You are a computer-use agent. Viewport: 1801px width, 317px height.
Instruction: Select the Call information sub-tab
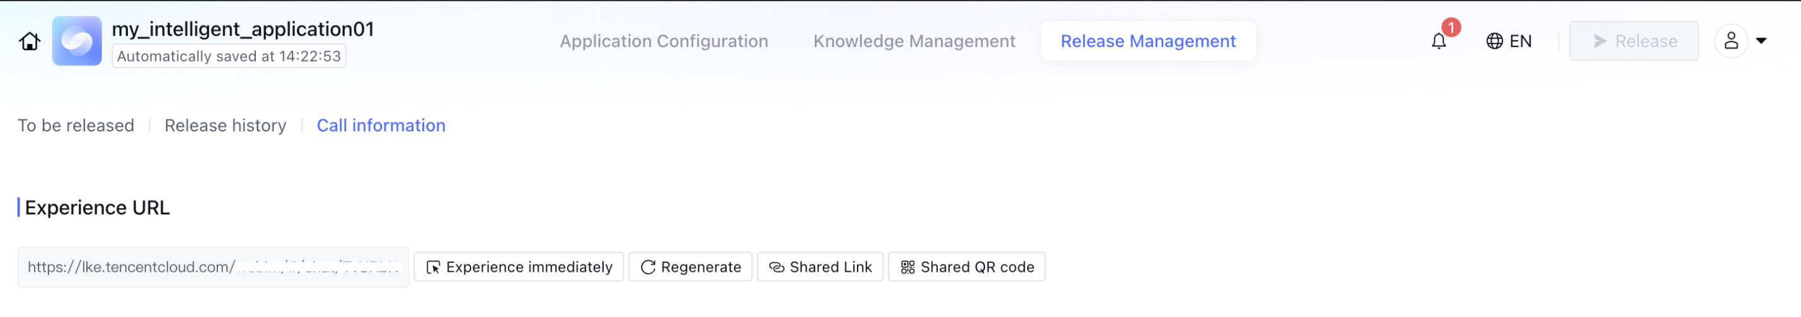tap(381, 126)
